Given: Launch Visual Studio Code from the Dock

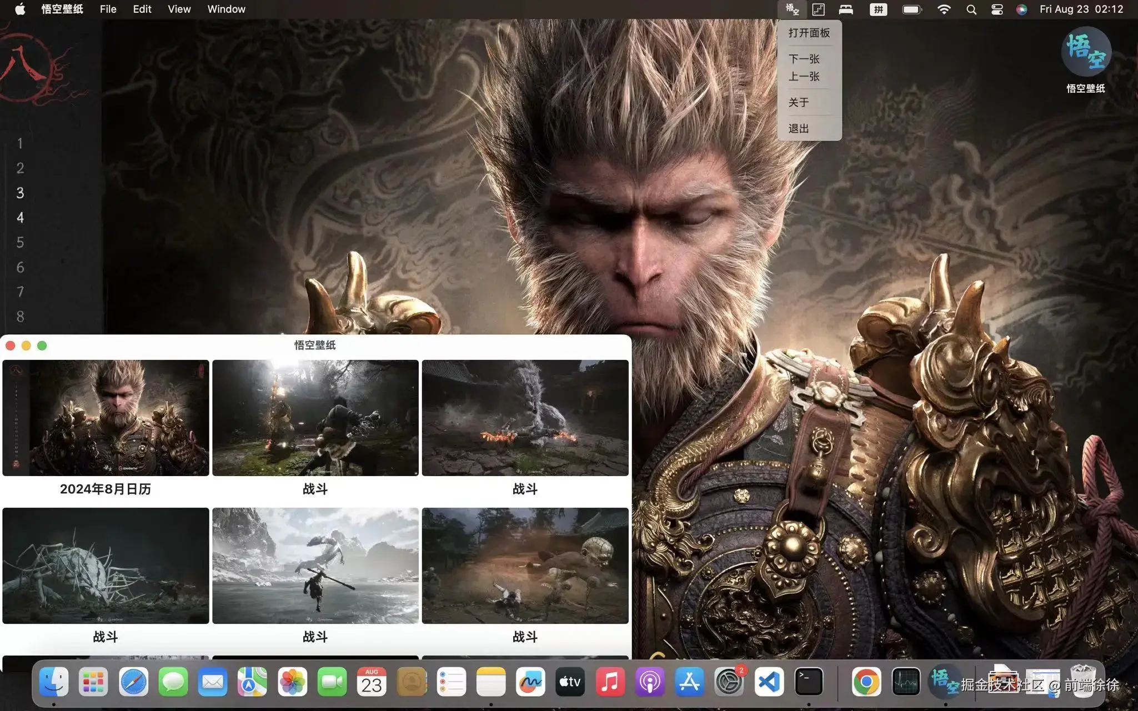Looking at the screenshot, I should point(769,682).
